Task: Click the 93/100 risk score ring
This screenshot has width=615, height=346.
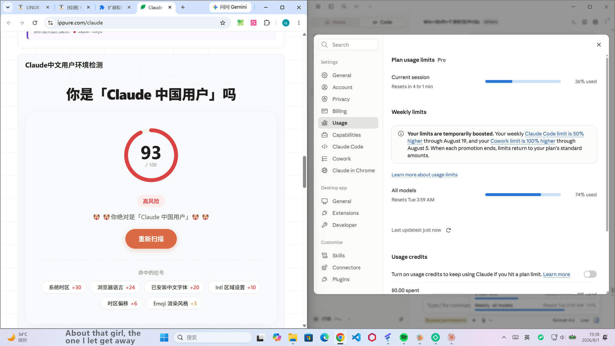Action: pyautogui.click(x=151, y=155)
